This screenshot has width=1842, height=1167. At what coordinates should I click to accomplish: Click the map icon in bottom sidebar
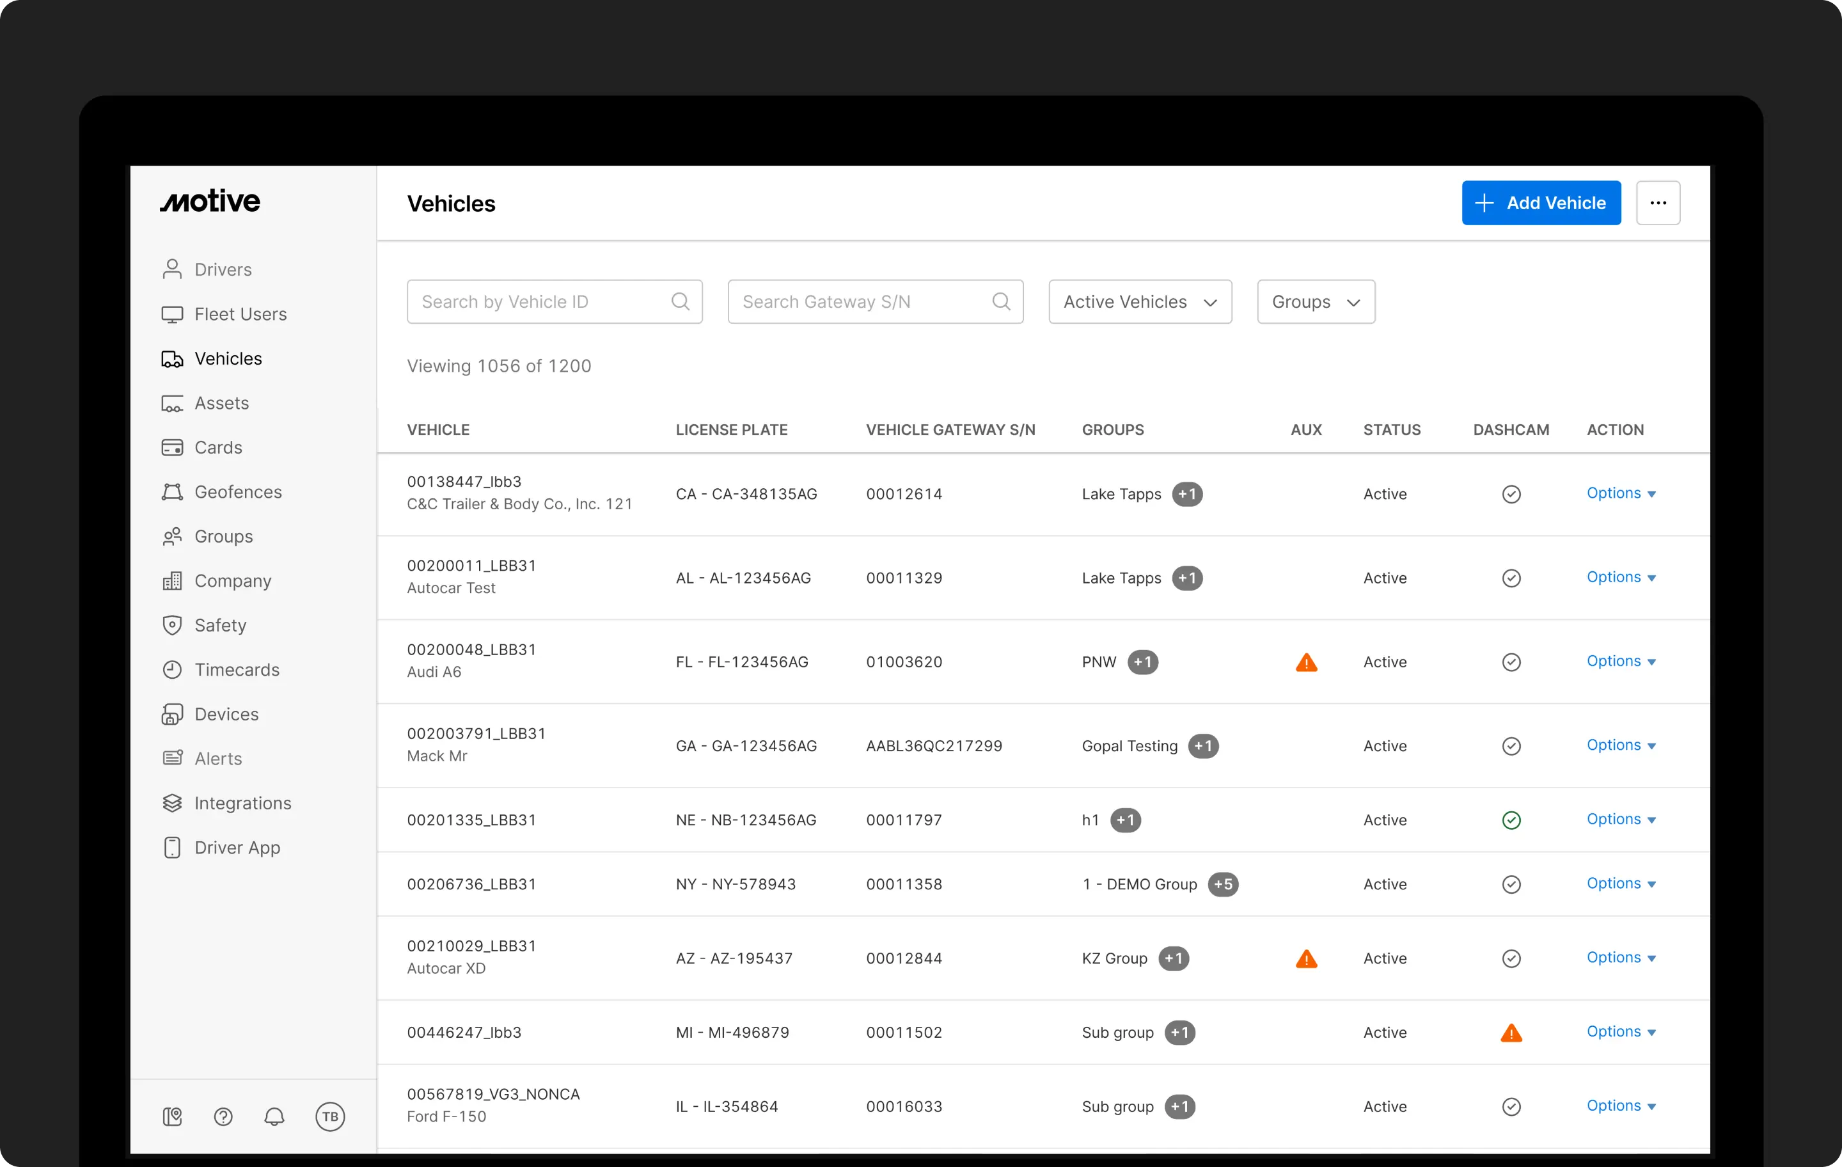pyautogui.click(x=172, y=1116)
